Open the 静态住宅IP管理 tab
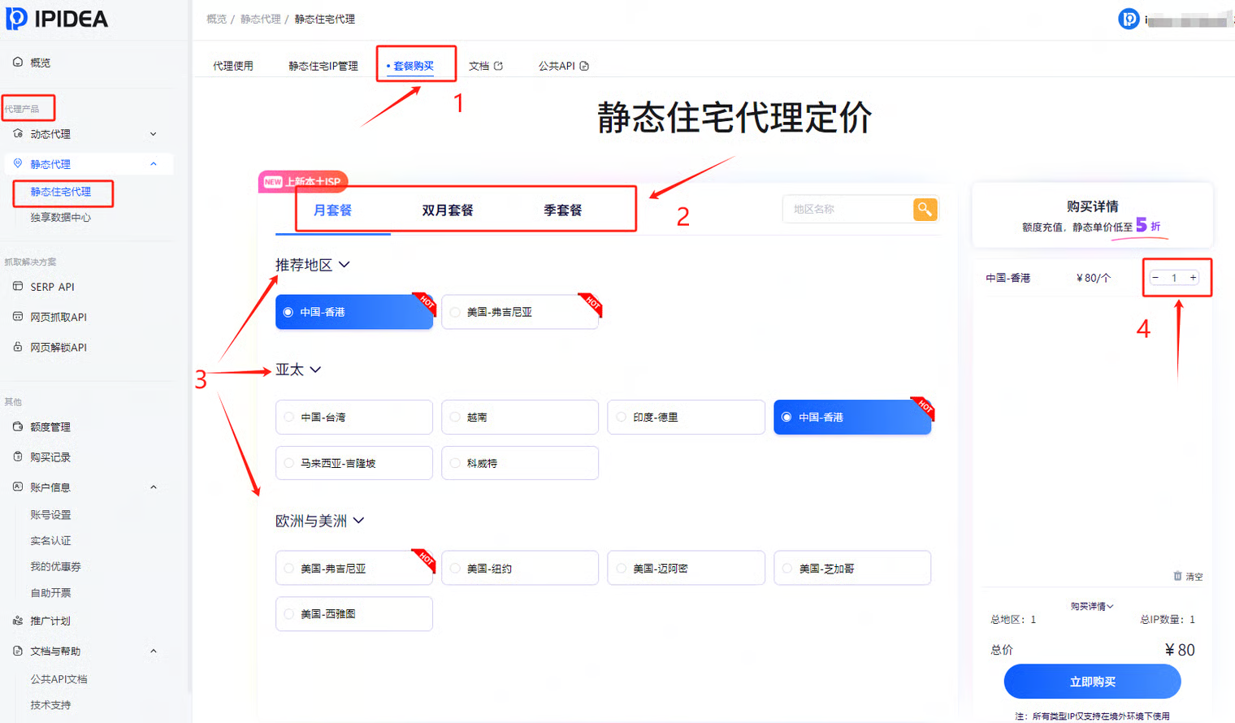The image size is (1235, 723). 323,66
